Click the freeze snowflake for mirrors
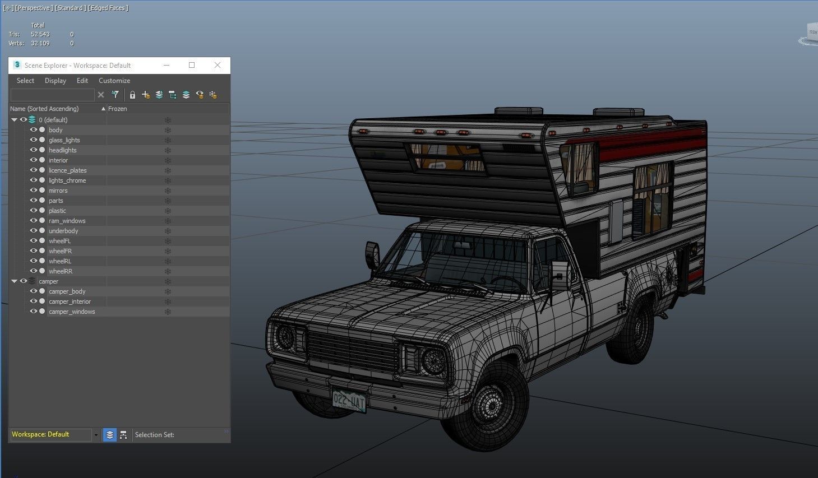Screen dimensions: 818x478 click(168, 191)
